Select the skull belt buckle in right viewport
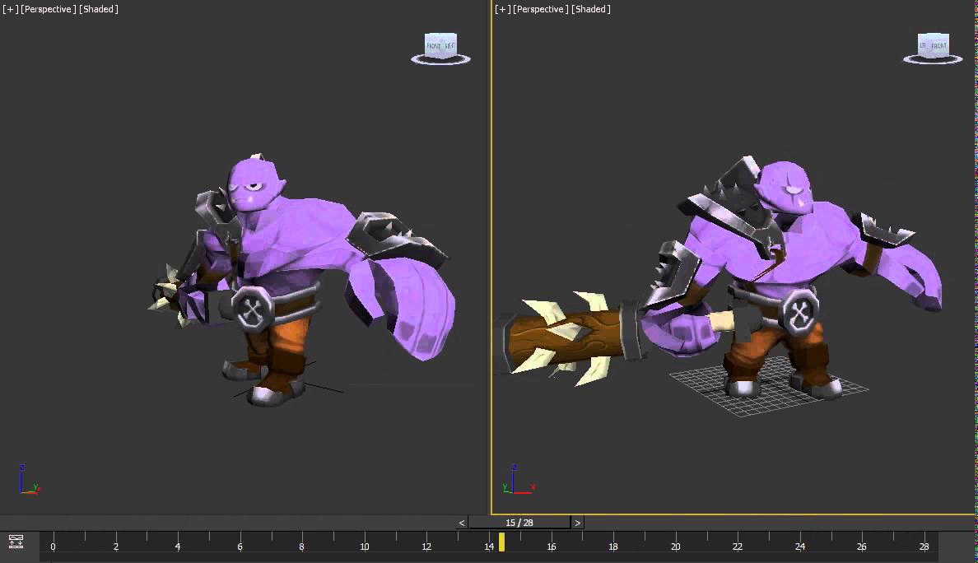Screen dimensions: 978x563 click(800, 312)
